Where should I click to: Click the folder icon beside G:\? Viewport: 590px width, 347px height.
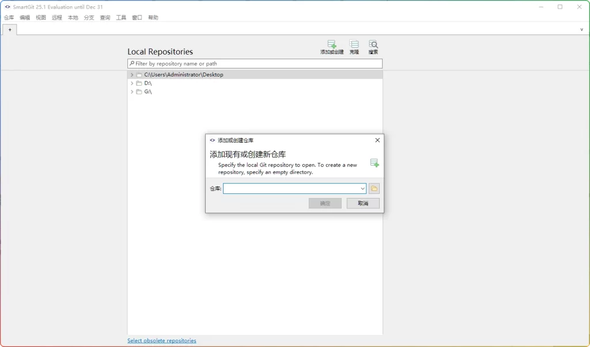click(x=139, y=91)
